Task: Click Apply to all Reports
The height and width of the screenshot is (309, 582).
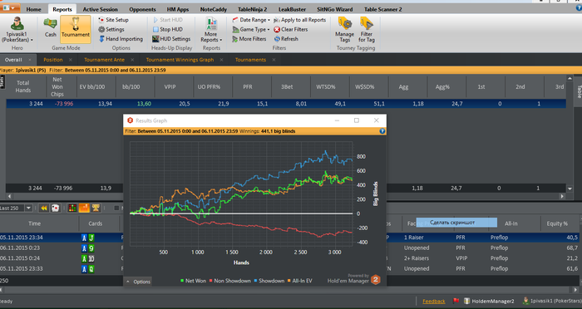Action: click(300, 20)
